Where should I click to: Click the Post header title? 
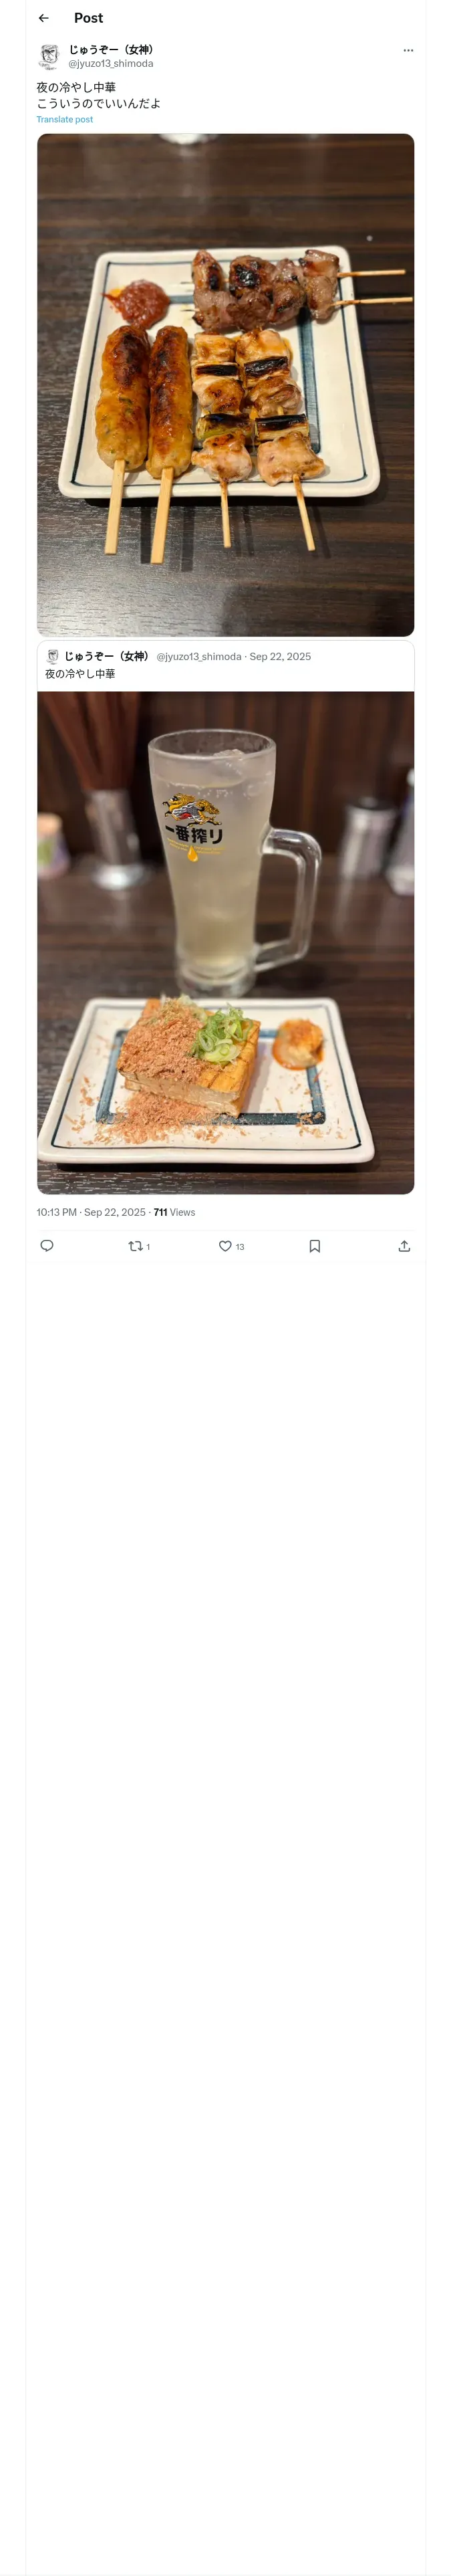pyautogui.click(x=88, y=18)
